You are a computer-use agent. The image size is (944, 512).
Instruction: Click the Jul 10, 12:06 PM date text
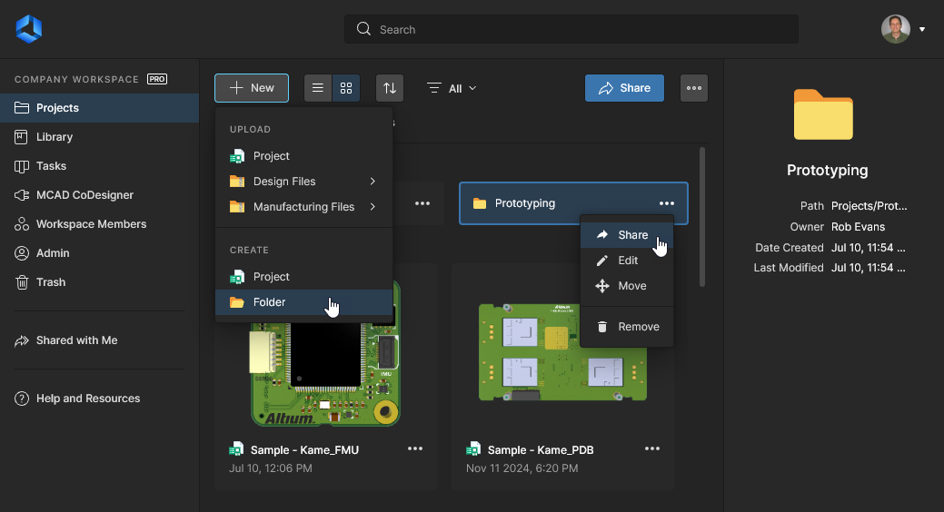pyautogui.click(x=271, y=468)
